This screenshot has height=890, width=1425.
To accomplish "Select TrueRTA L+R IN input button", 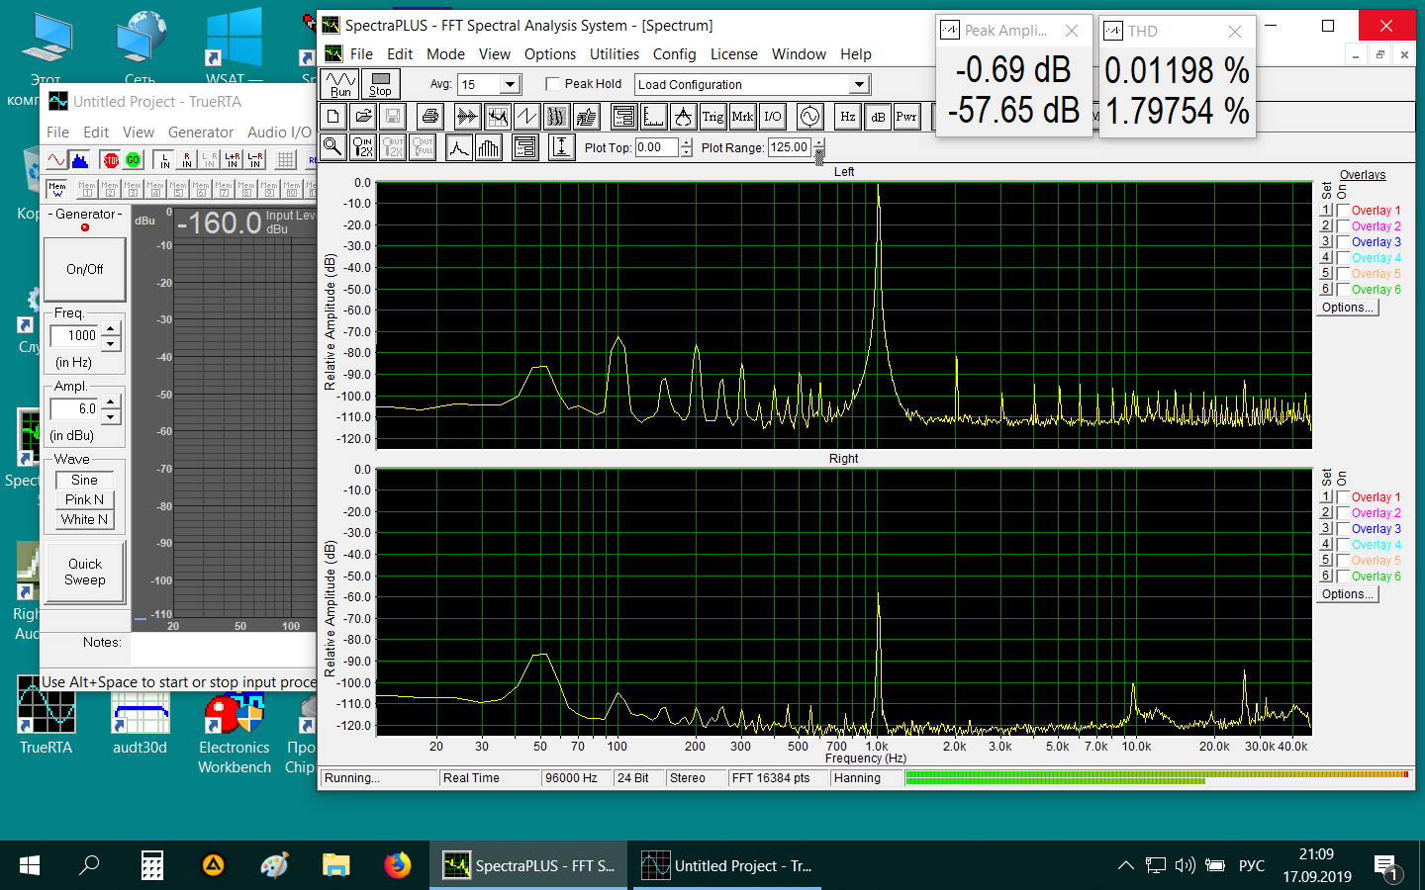I will pos(233,160).
